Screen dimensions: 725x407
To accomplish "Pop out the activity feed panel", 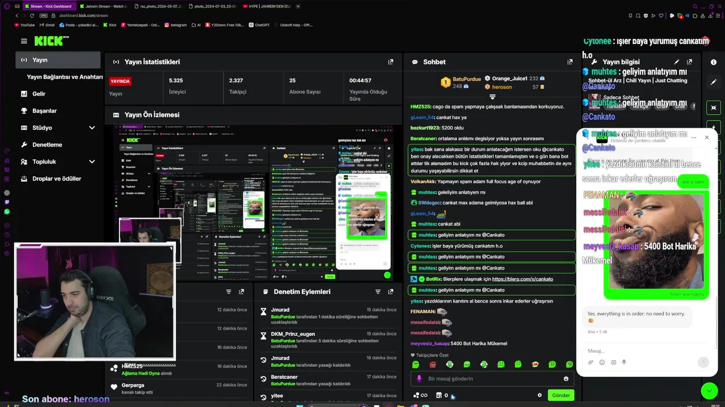I will 241,292.
